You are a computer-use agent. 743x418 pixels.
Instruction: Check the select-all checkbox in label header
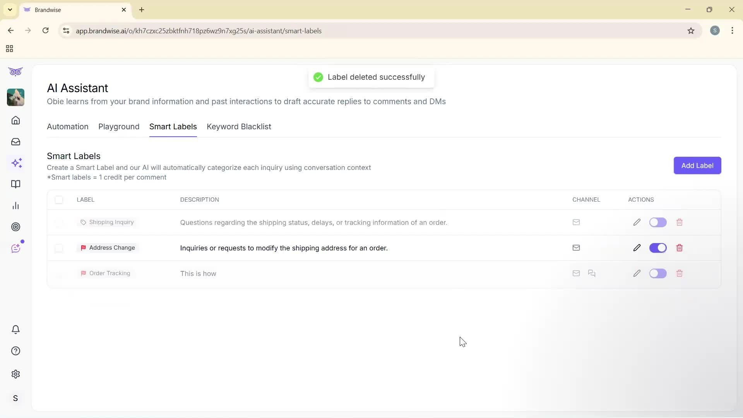(59, 200)
